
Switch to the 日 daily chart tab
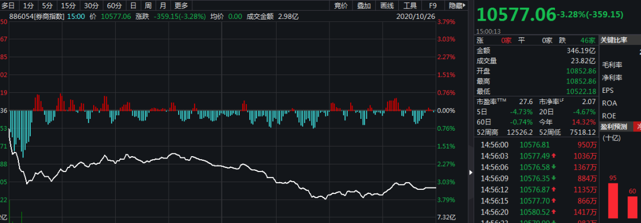(x=134, y=5)
